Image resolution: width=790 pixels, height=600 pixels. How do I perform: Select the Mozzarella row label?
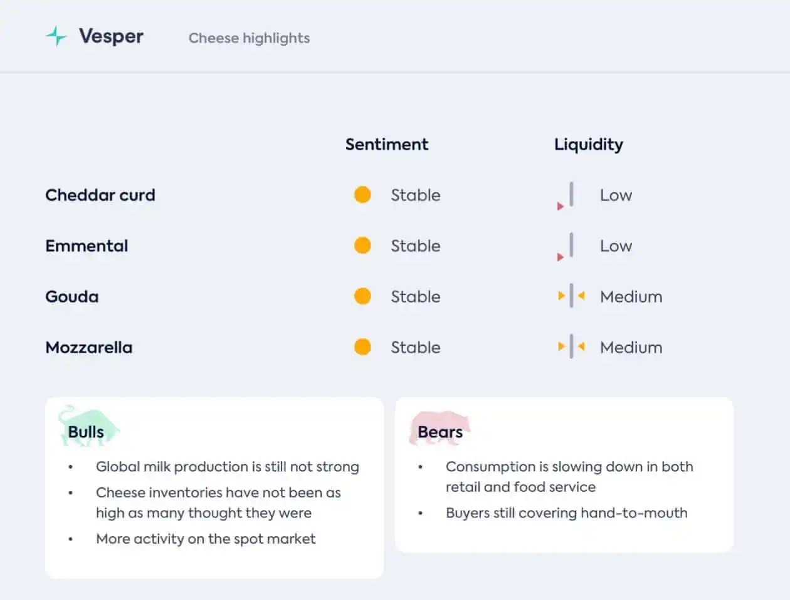click(89, 347)
